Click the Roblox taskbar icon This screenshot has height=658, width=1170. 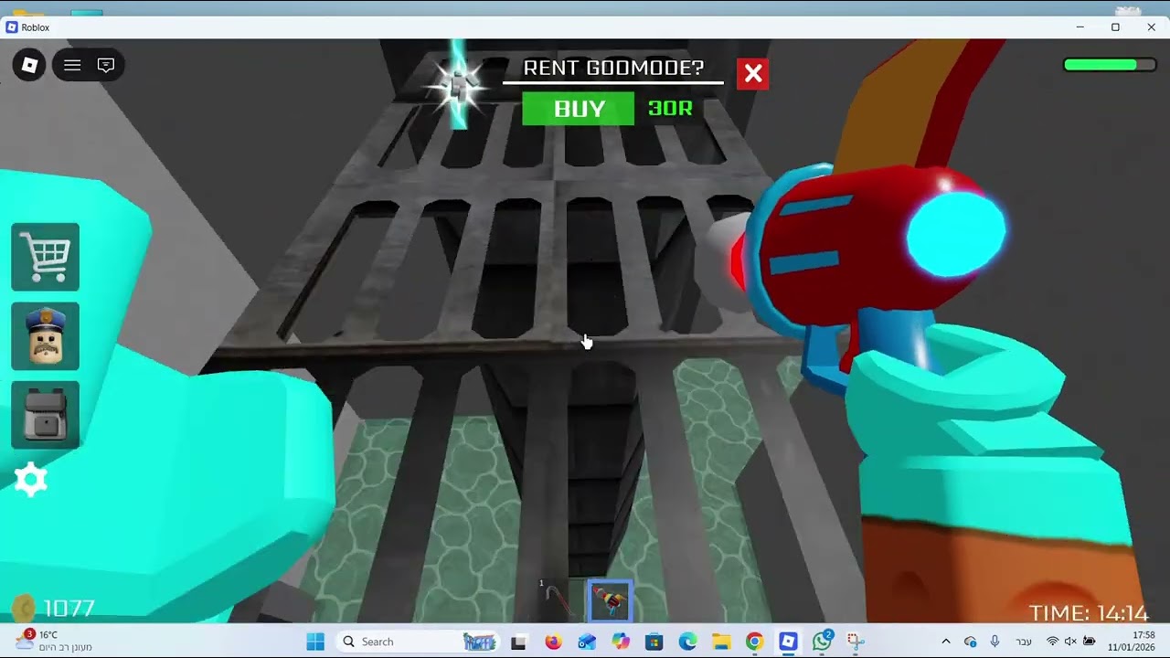788,642
